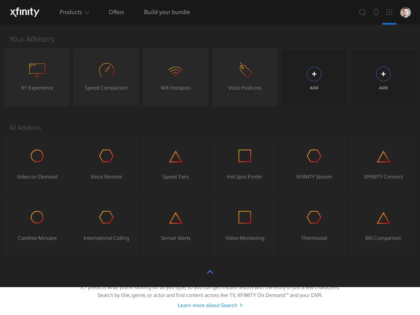Click the XFINITY Connect label
420x315 pixels.
click(x=383, y=177)
